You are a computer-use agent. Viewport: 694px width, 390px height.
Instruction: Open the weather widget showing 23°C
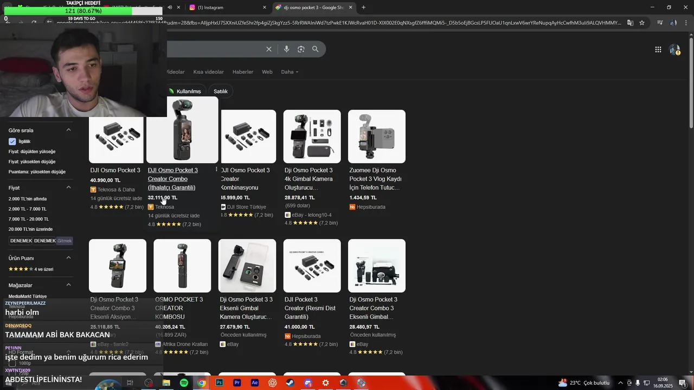[584, 383]
